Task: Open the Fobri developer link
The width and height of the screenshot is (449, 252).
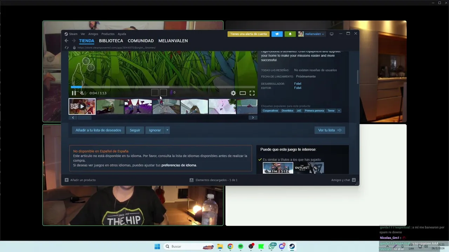Action: [297, 84]
